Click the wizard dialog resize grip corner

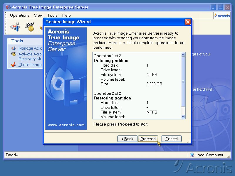tap(189, 141)
